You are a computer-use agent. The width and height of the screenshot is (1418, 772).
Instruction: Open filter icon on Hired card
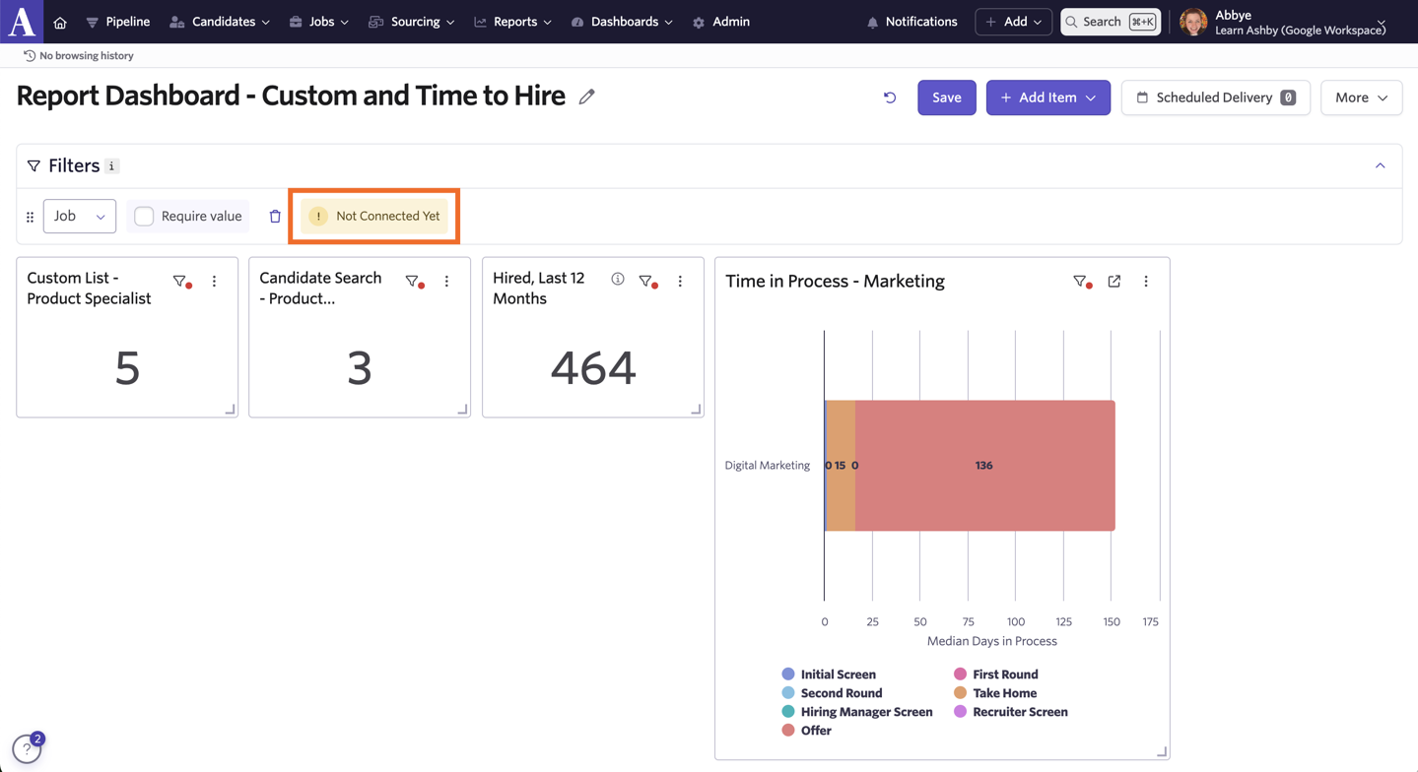(x=647, y=282)
